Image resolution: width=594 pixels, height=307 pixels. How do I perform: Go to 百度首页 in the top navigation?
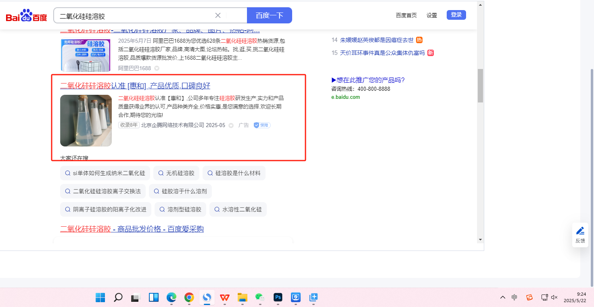pyautogui.click(x=406, y=15)
